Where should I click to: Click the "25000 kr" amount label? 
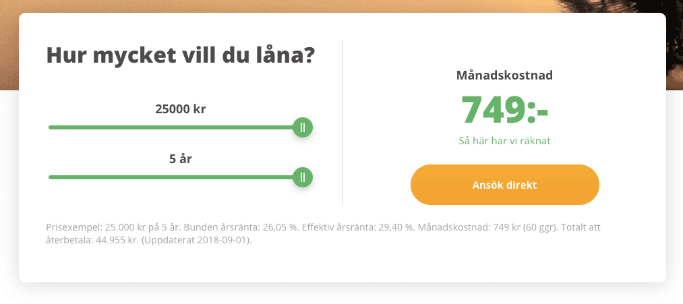pyautogui.click(x=180, y=109)
